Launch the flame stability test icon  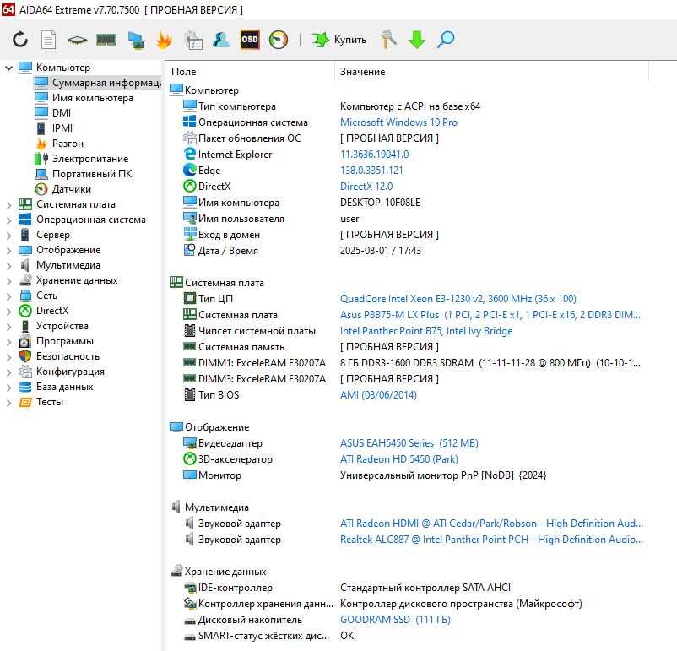tap(164, 40)
